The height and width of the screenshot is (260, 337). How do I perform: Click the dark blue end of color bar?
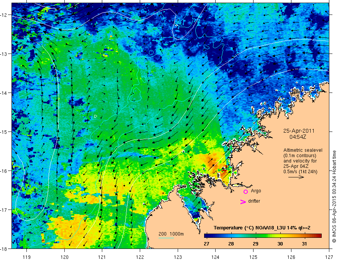(207, 236)
